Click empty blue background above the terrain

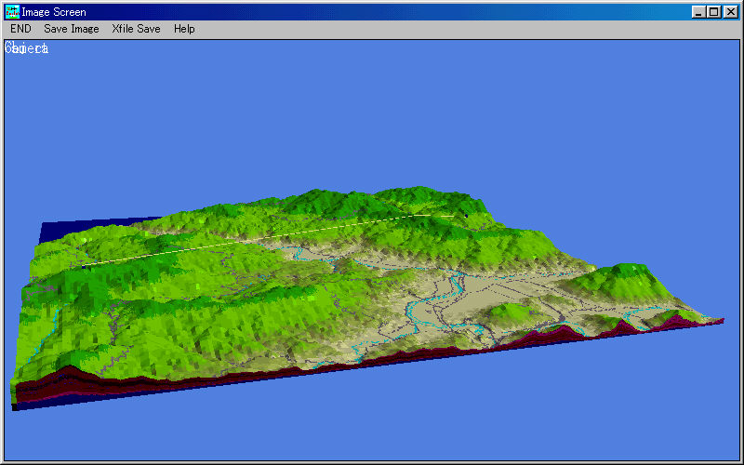pyautogui.click(x=372, y=112)
